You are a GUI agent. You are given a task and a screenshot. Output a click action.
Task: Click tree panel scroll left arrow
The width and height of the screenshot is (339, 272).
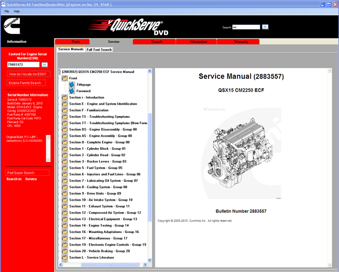point(61,264)
